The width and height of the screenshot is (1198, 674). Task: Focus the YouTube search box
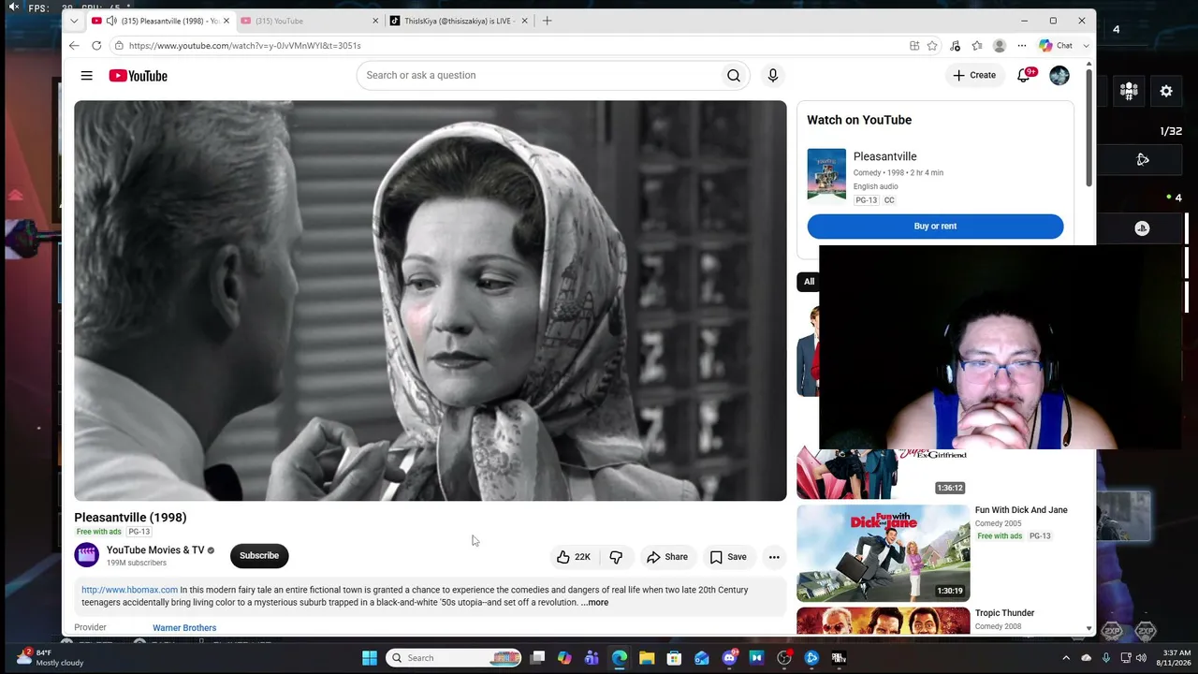pyautogui.click(x=537, y=75)
